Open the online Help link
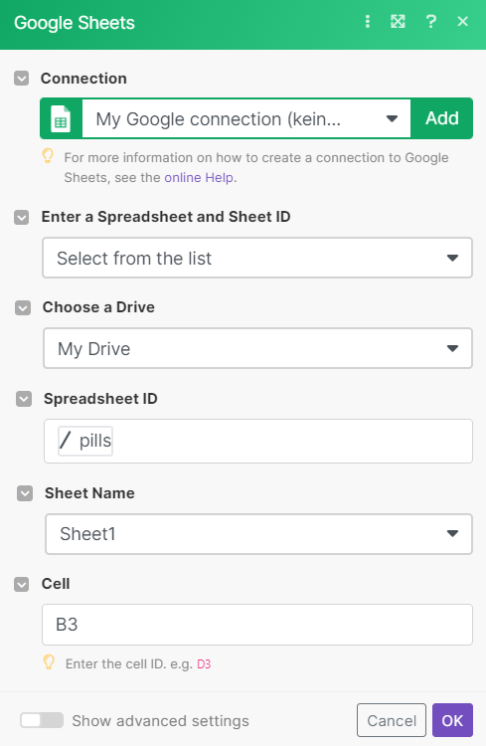The height and width of the screenshot is (746, 486). (199, 177)
